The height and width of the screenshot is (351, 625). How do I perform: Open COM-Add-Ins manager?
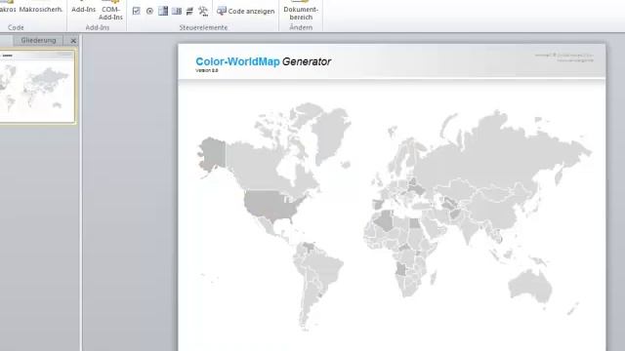tap(110, 11)
